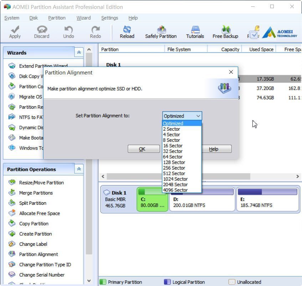This screenshot has width=302, height=286.
Task: Open the Migrate OS wizard icon
Action: [x=12, y=97]
